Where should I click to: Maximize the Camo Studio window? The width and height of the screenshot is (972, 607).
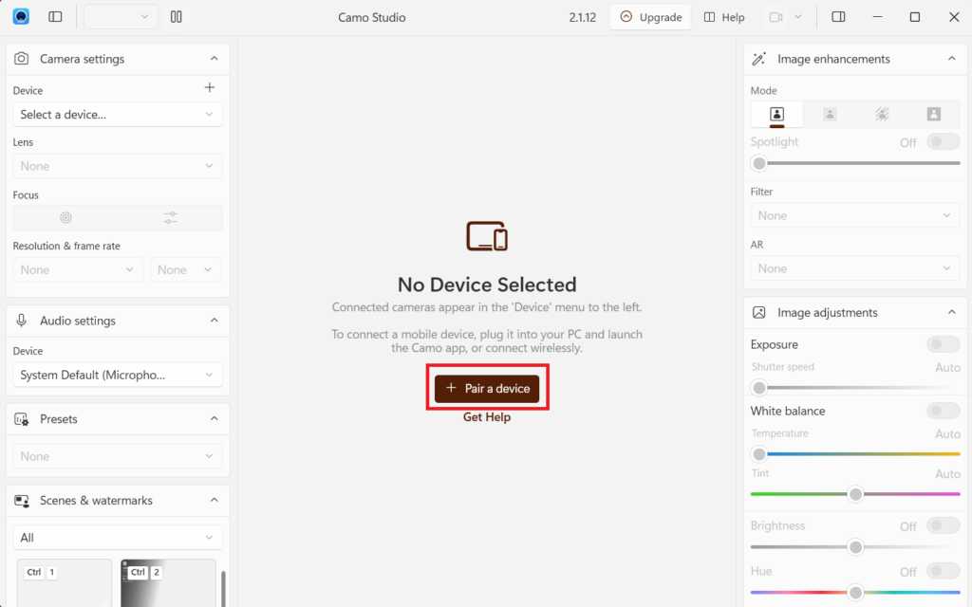pyautogui.click(x=914, y=17)
